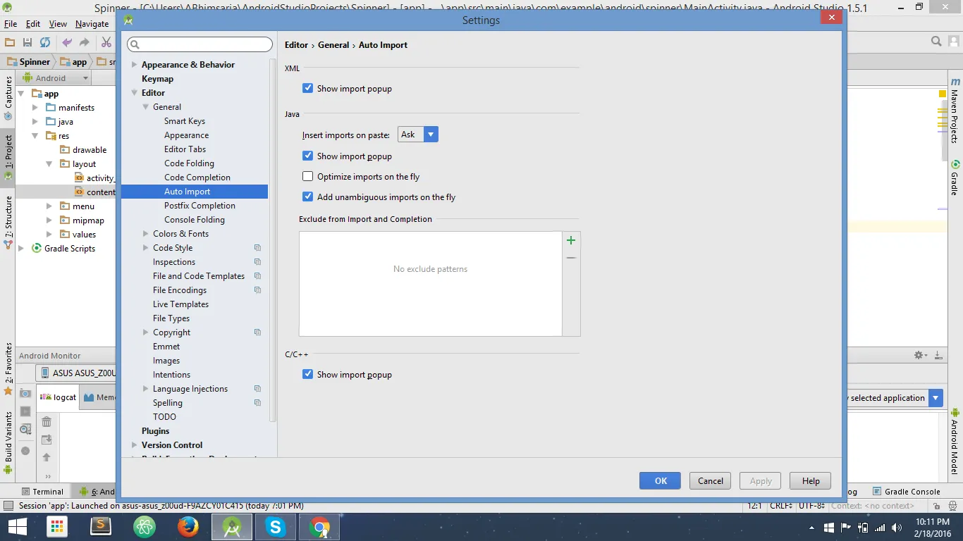Click the system information icon in Android Monitor

coord(25,429)
